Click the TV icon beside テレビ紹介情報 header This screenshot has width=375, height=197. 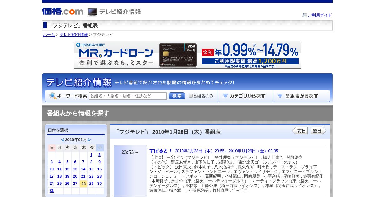coord(92,12)
